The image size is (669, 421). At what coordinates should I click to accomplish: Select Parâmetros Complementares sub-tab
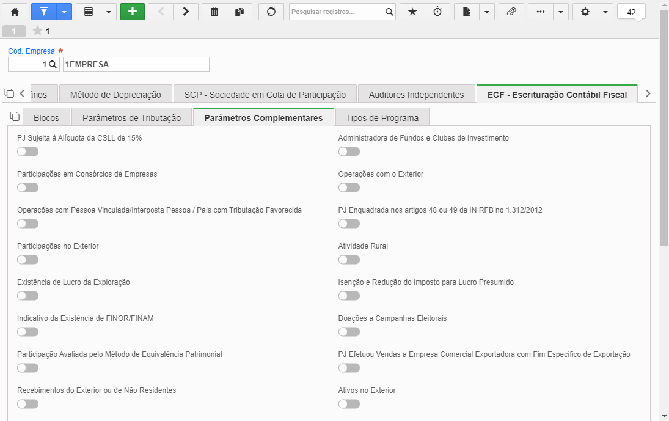pos(264,118)
